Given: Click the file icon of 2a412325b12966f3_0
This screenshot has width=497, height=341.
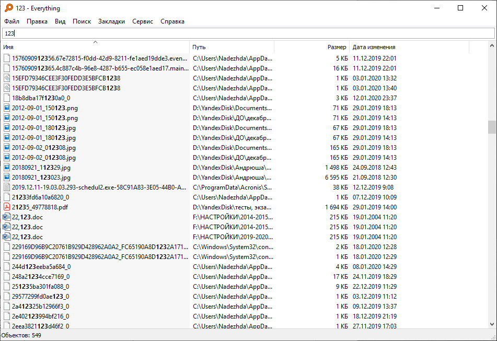Looking at the screenshot, I should [7, 306].
